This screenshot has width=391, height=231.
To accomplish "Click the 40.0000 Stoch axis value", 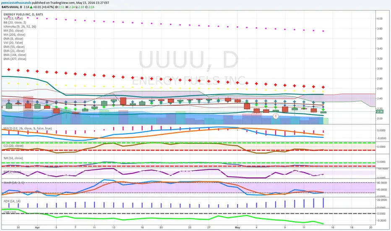I will [x=381, y=189].
